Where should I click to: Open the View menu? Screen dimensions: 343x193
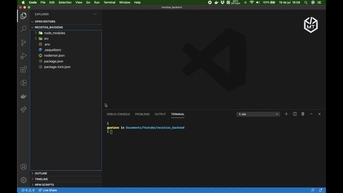pos(79,2)
